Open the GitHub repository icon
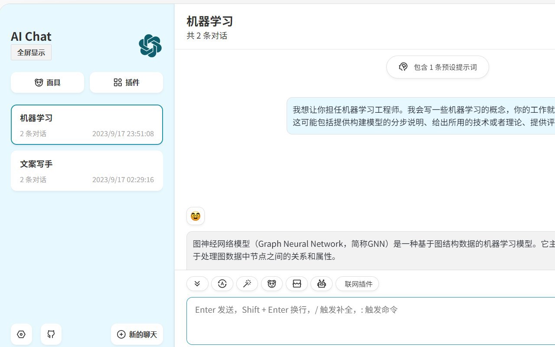 51,334
